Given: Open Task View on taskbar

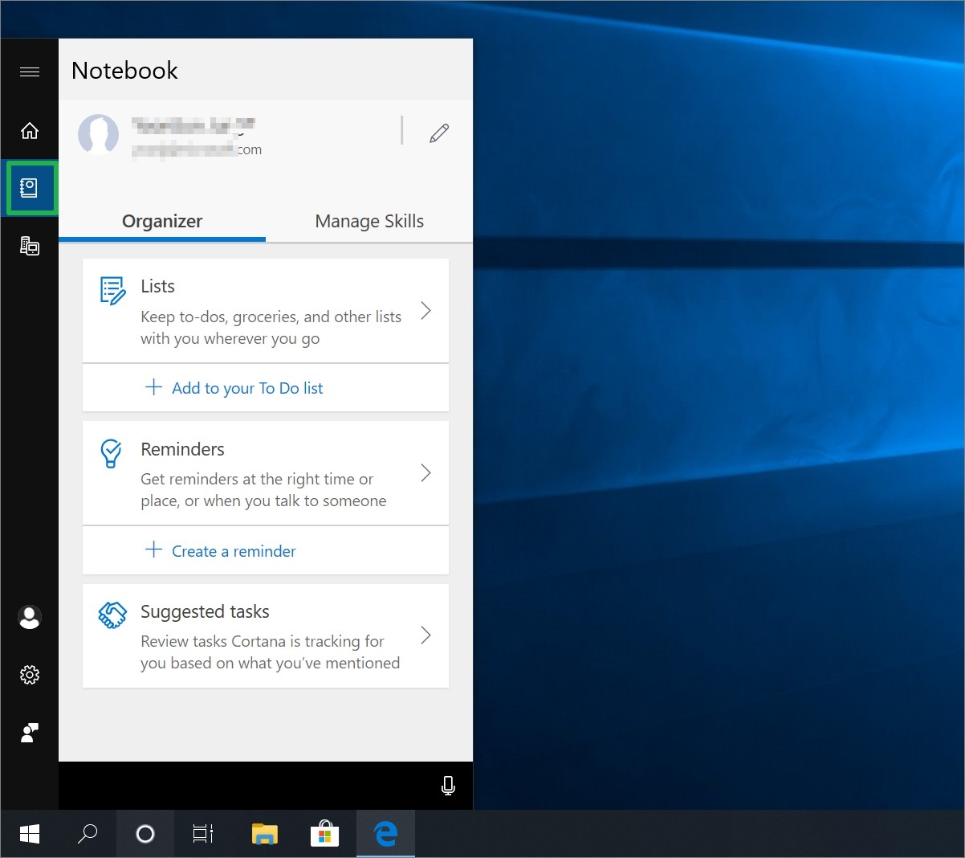Looking at the screenshot, I should 203,834.
